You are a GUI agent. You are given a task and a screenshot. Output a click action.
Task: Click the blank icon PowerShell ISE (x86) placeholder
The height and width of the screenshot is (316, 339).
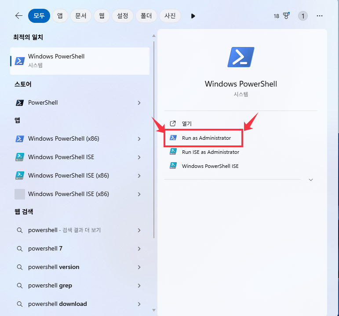20,194
